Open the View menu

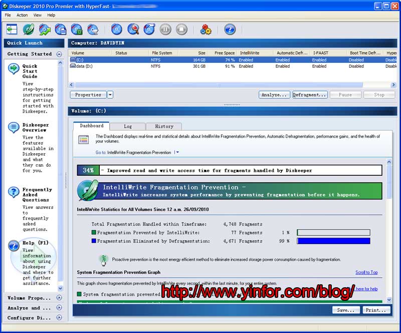pyautogui.click(x=37, y=15)
